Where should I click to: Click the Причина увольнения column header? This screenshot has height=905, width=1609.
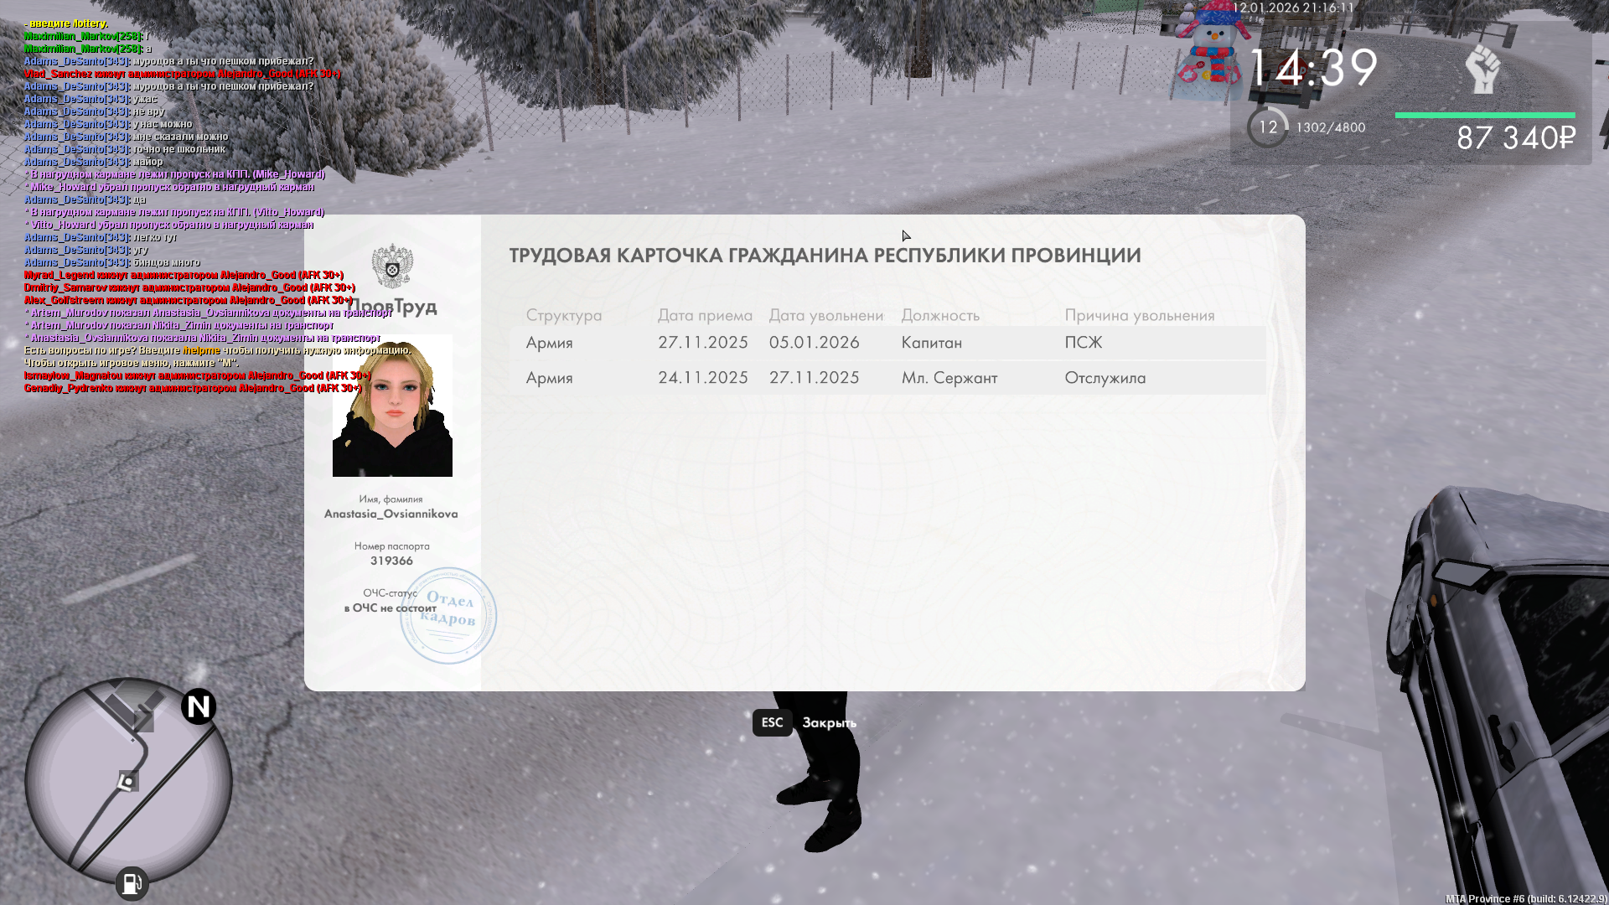(x=1141, y=316)
